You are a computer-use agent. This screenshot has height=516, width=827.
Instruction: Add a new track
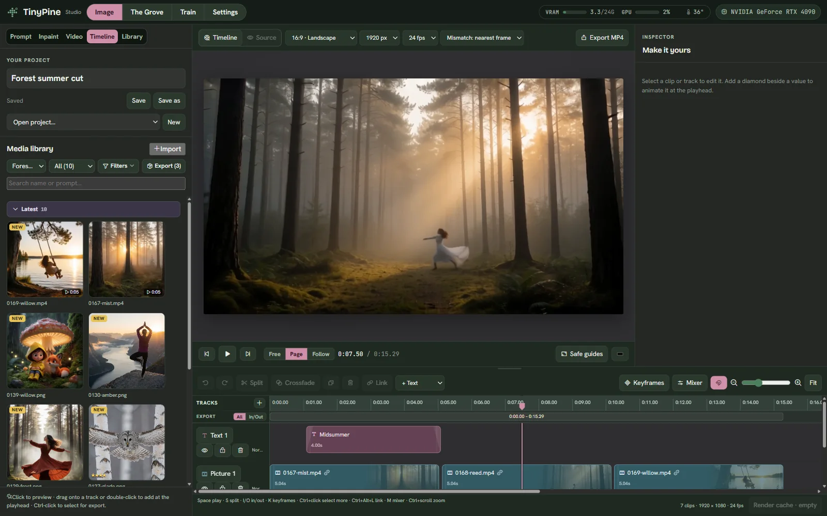(x=259, y=403)
